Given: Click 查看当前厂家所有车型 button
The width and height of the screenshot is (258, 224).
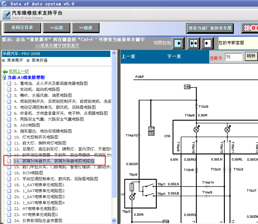Looking at the screenshot, I should (210, 28).
